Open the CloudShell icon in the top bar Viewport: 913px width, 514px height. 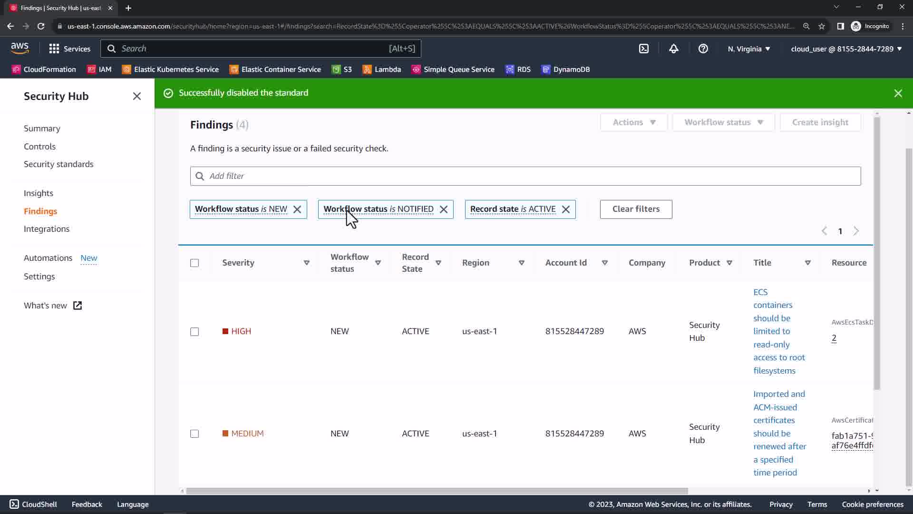click(x=643, y=49)
